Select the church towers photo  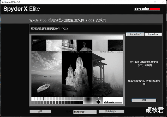pos(77,74)
